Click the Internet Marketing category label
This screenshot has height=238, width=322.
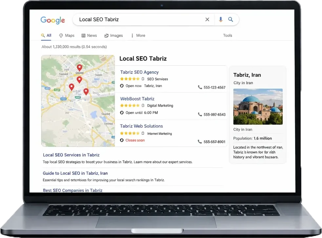pos(160,134)
